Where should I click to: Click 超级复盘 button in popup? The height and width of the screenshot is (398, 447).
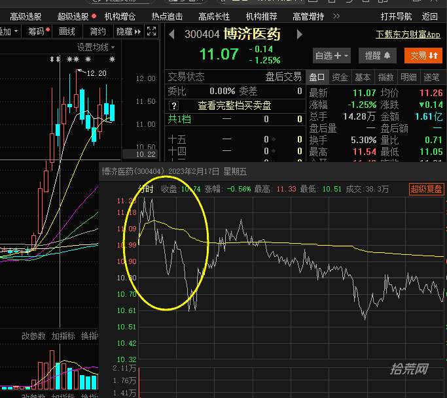click(x=427, y=189)
